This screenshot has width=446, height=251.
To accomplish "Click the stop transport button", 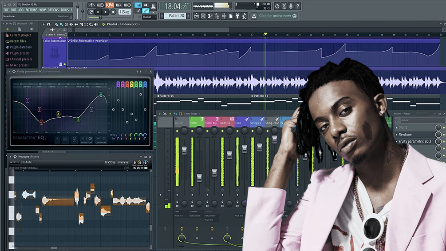I will 106,12.
